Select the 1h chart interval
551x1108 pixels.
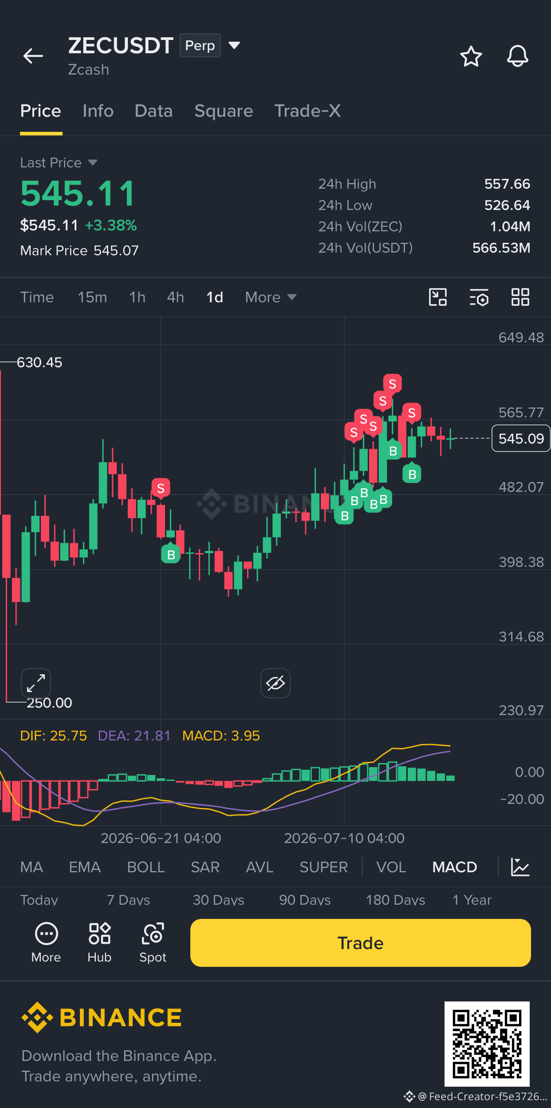pyautogui.click(x=138, y=297)
